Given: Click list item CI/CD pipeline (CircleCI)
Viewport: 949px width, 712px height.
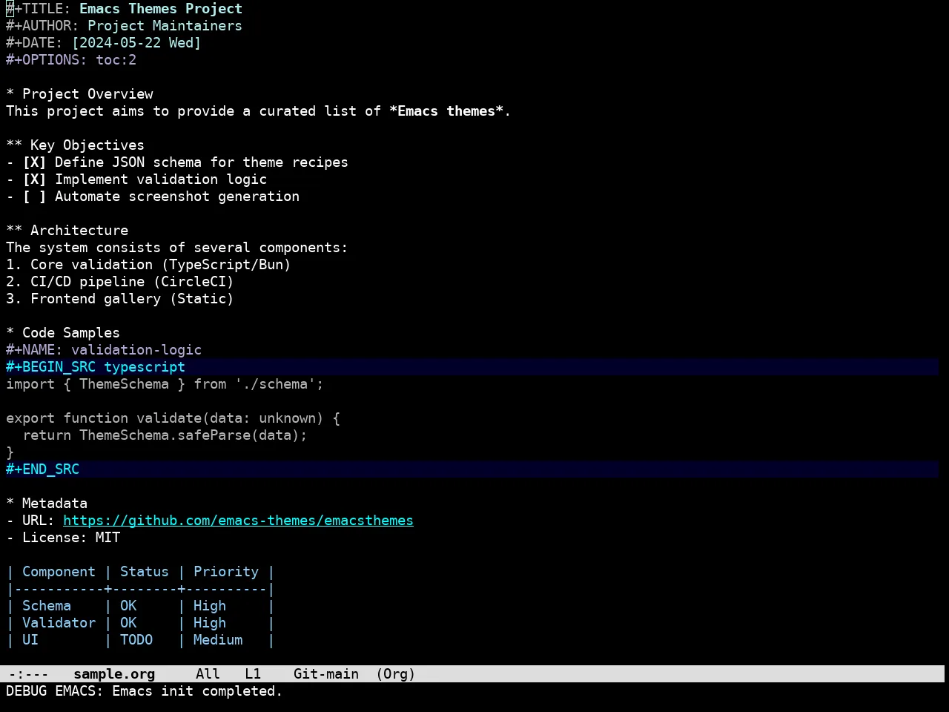Looking at the screenshot, I should tap(120, 282).
